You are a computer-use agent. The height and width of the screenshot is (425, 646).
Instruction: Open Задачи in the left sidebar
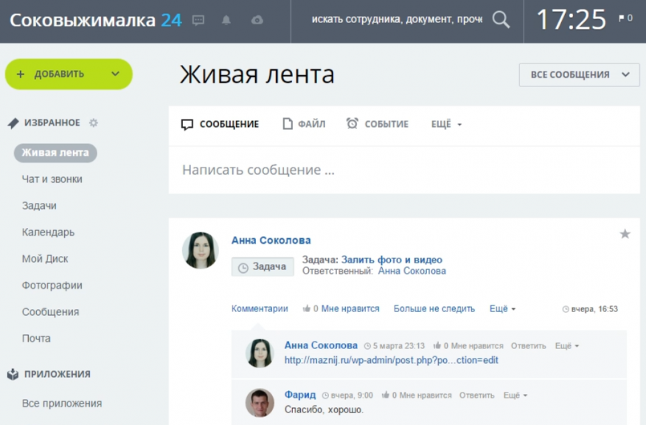(x=39, y=206)
